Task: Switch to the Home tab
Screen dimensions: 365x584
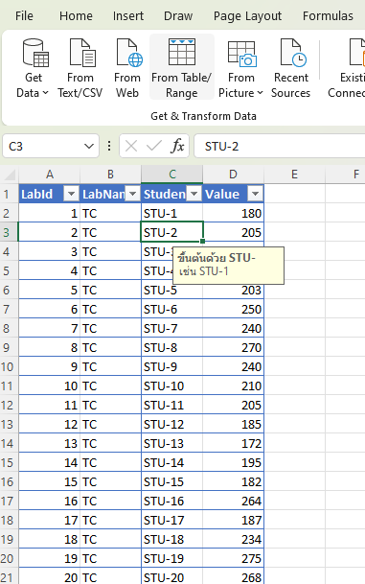Action: point(76,16)
